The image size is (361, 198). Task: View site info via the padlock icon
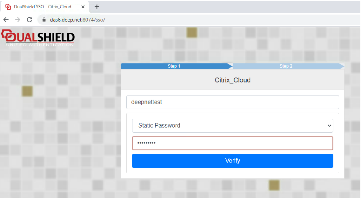click(x=44, y=20)
